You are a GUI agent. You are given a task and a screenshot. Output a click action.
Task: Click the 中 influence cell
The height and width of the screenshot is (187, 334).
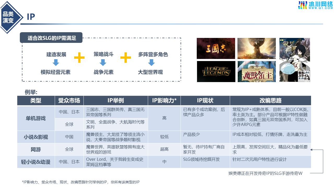(x=164, y=162)
